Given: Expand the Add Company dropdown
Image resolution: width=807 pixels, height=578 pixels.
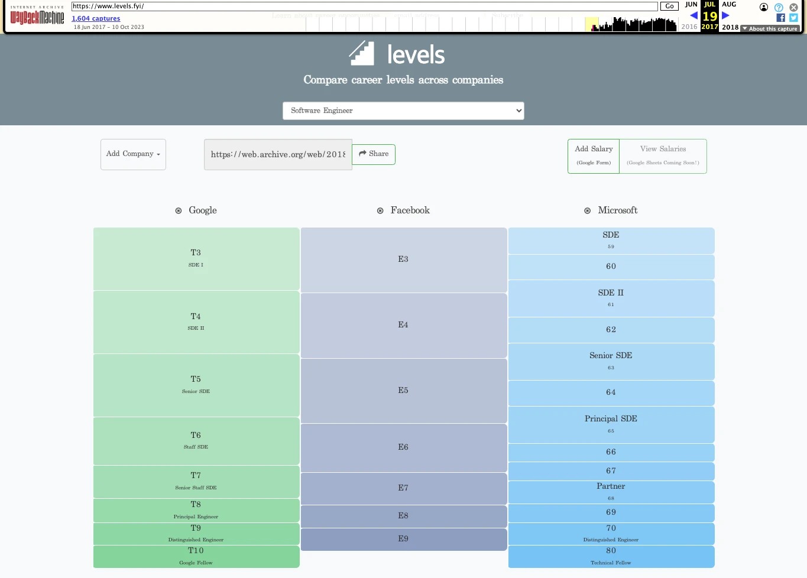Looking at the screenshot, I should pos(133,154).
